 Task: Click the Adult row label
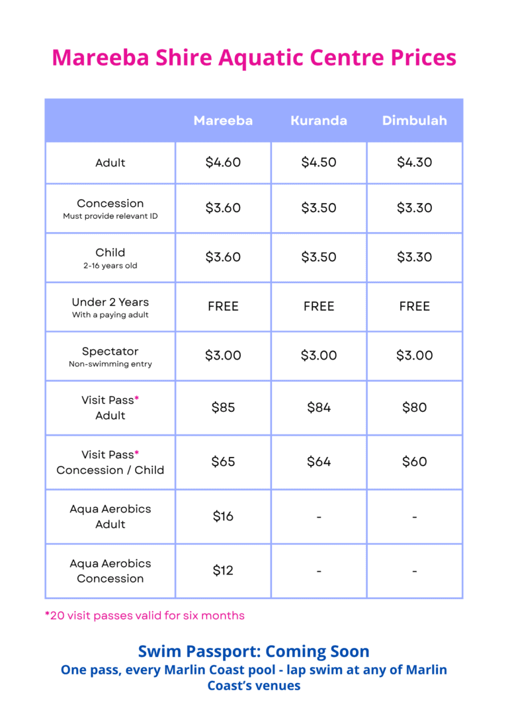[110, 163]
